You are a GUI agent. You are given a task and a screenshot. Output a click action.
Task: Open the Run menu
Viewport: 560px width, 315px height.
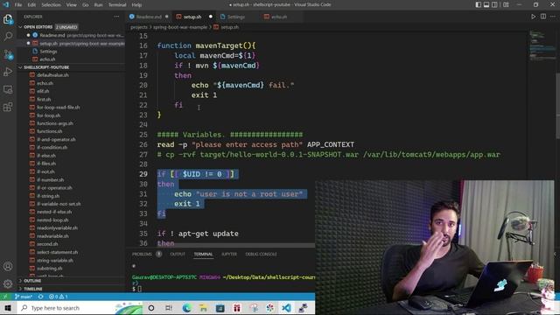[x=98, y=4]
